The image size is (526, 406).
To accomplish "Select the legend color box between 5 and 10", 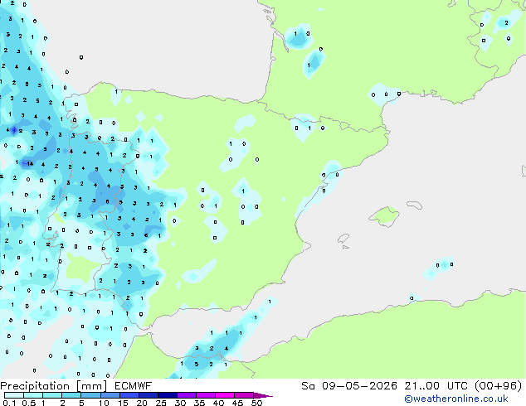I will tap(91, 395).
